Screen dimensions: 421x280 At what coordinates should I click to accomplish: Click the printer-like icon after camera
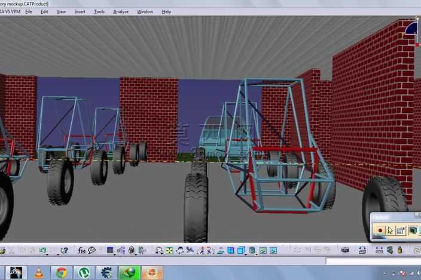pos(362,250)
